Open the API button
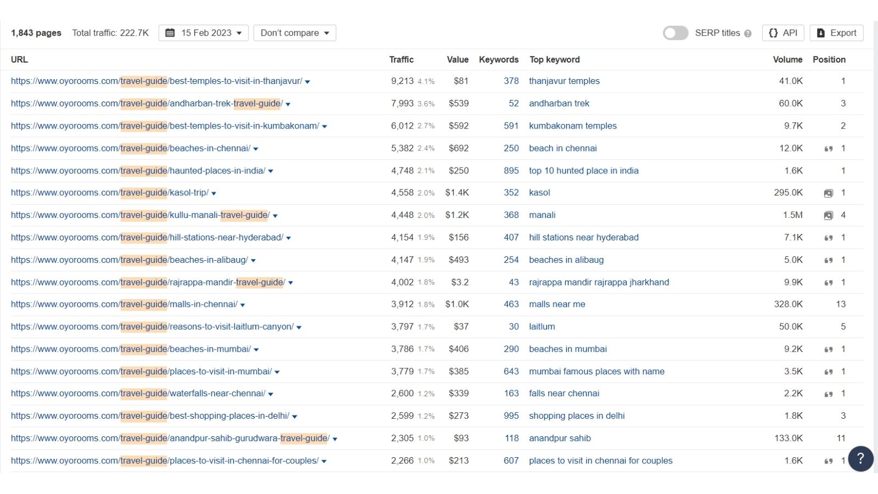This screenshot has height=494, width=878. (x=783, y=33)
